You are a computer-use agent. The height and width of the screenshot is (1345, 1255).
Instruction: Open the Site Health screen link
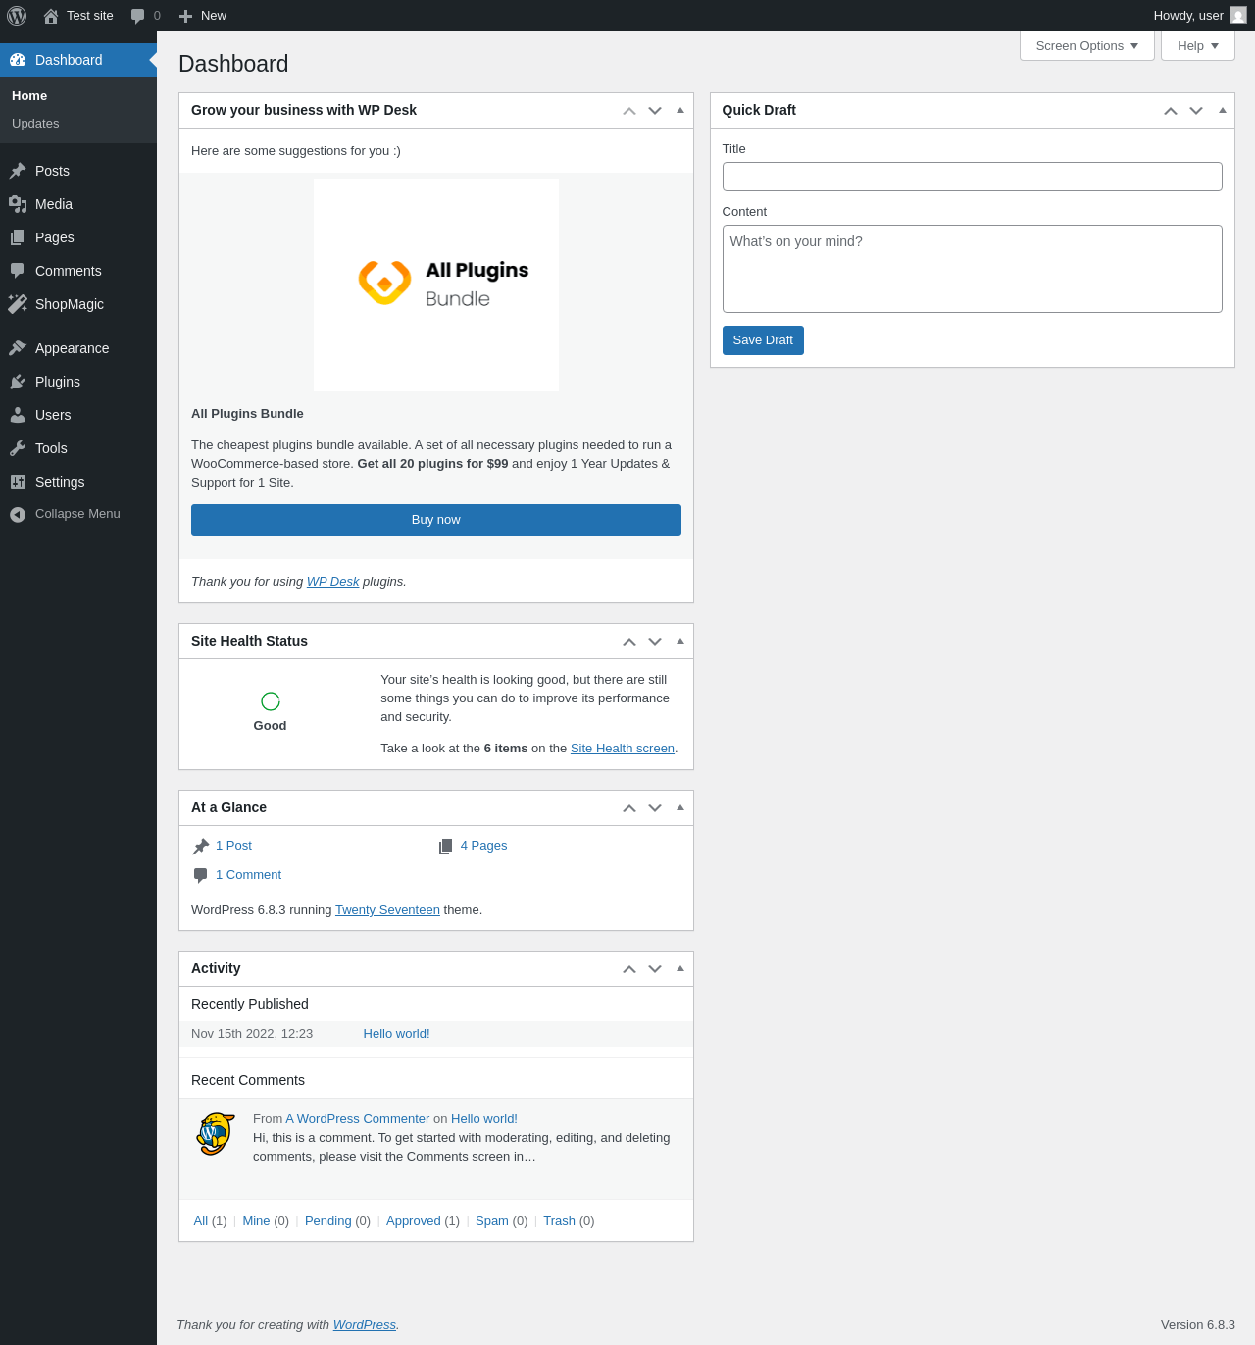[623, 749]
